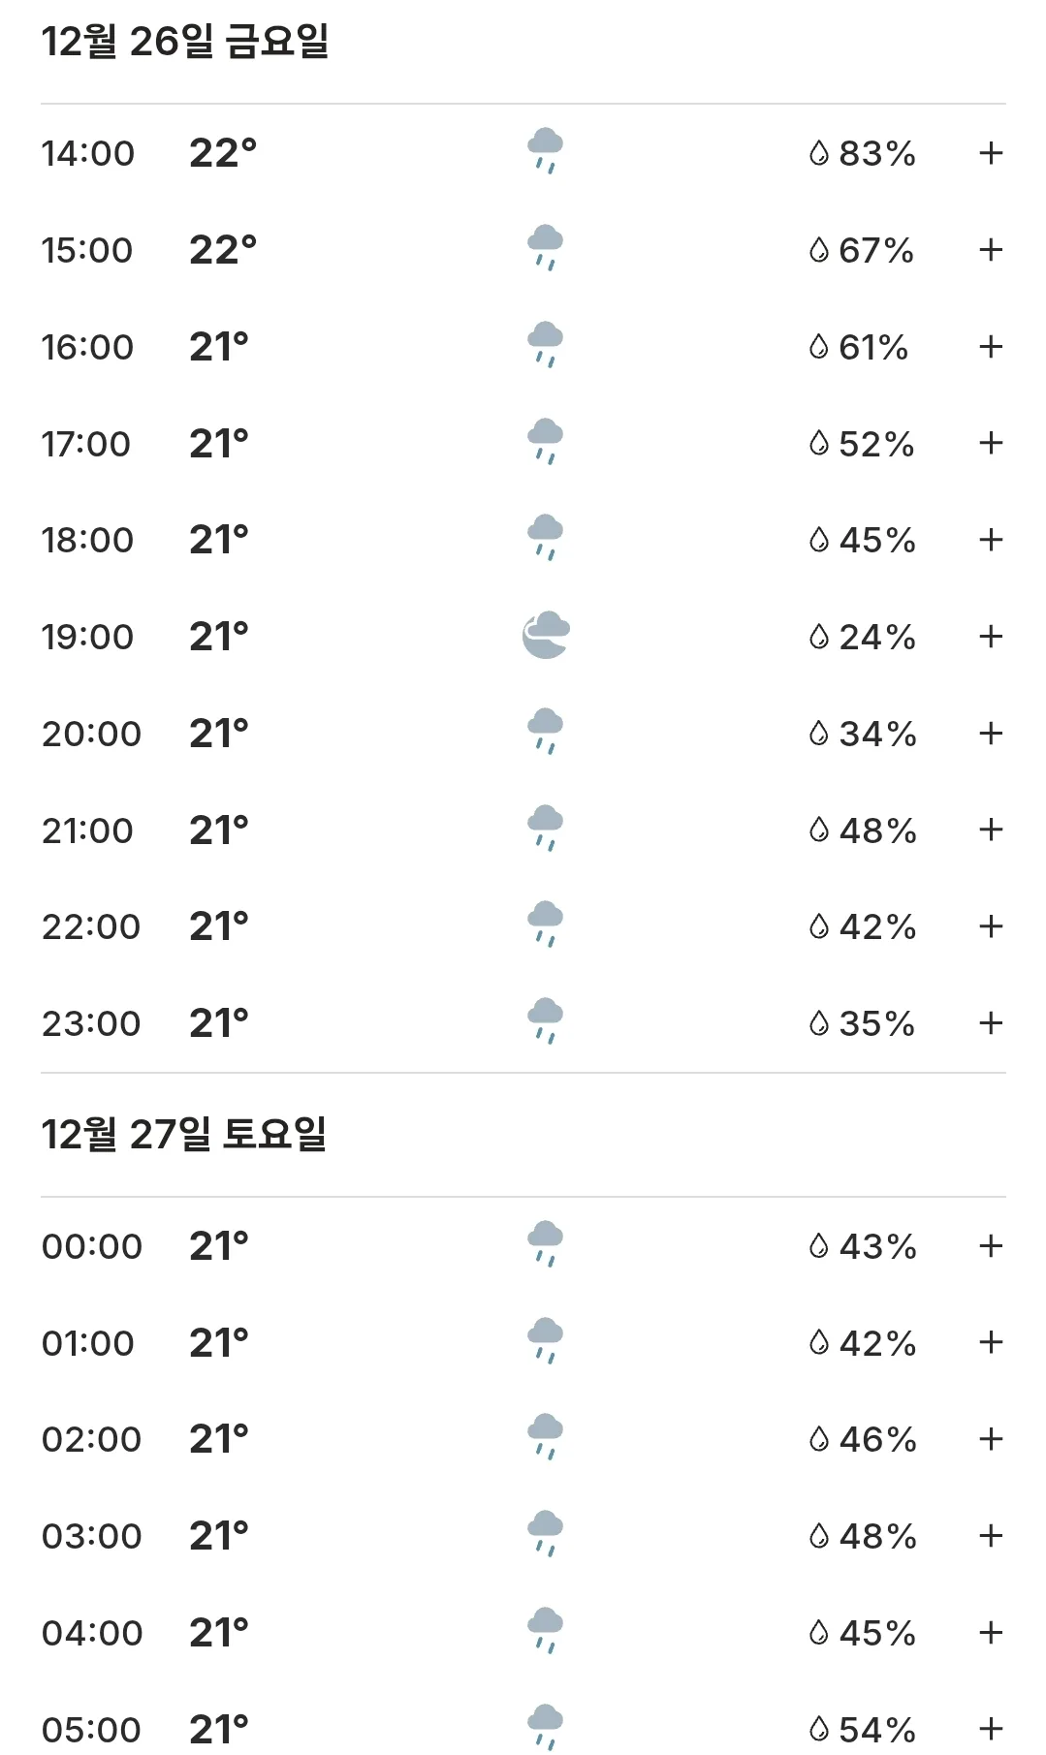1046x1755 pixels.
Task: Expand 03:00 hourly forecast details
Action: [990, 1536]
